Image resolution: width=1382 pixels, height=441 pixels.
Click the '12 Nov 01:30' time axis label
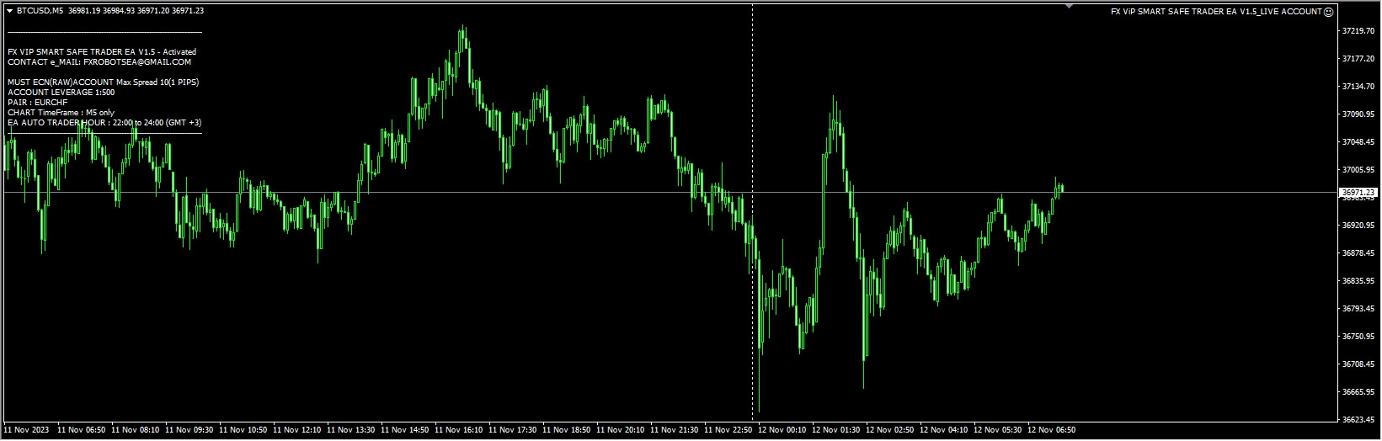click(836, 430)
